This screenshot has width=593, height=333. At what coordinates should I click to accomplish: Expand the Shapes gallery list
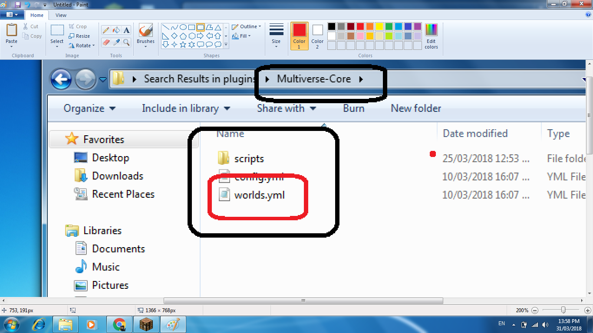coord(226,44)
